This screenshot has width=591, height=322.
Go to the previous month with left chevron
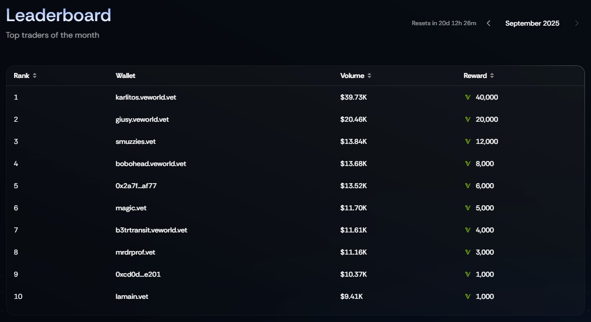pyautogui.click(x=488, y=23)
